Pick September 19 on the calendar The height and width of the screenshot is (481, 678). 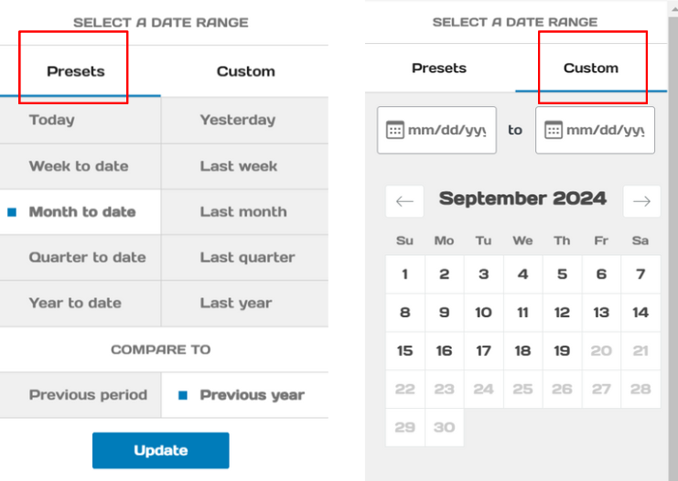[562, 351]
